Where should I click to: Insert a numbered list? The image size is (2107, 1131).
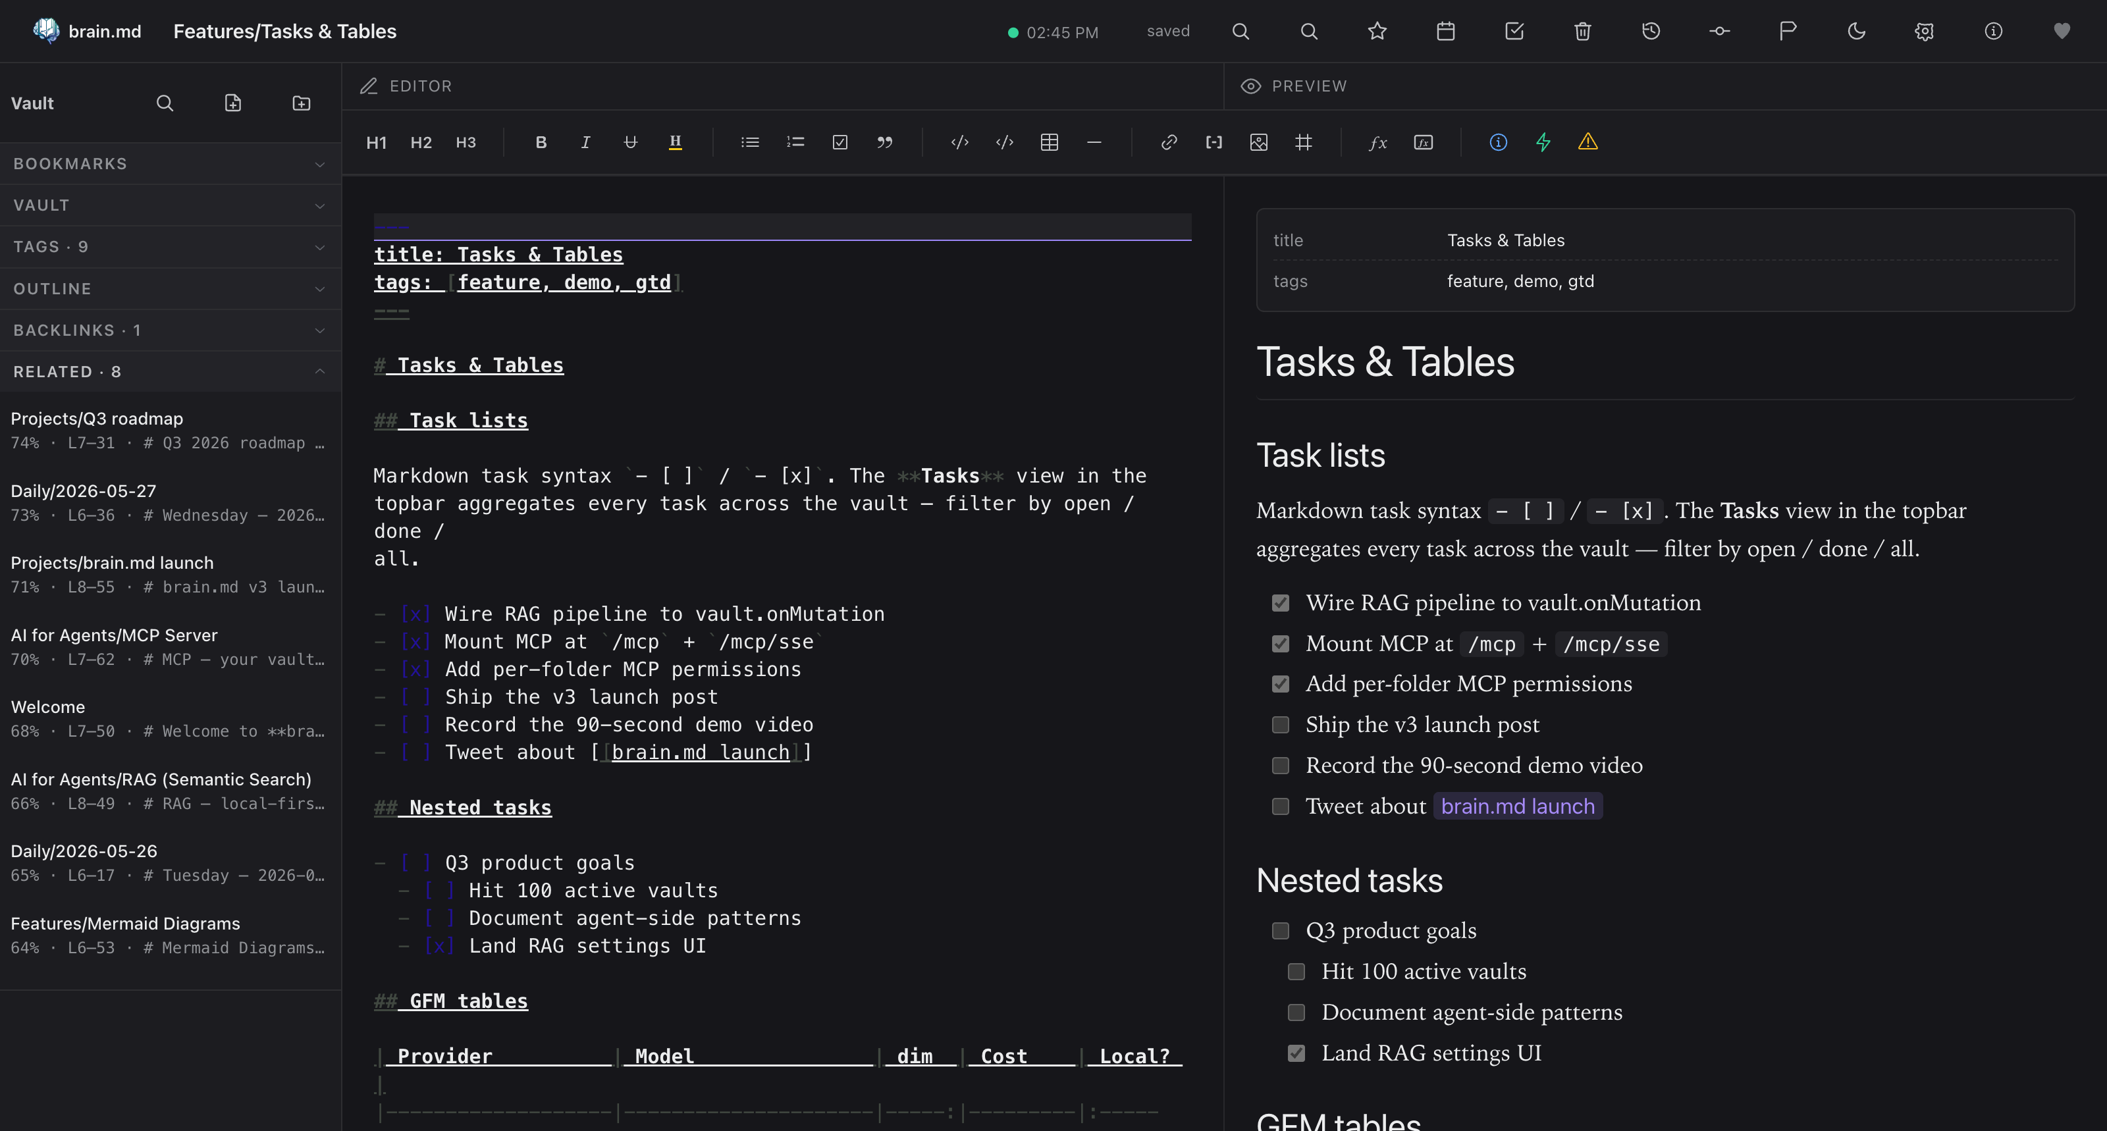tap(795, 142)
